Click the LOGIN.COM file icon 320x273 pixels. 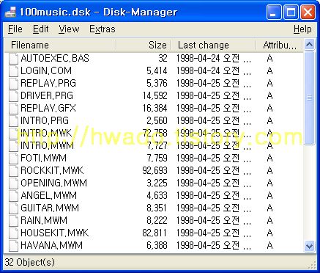pyautogui.click(x=13, y=71)
